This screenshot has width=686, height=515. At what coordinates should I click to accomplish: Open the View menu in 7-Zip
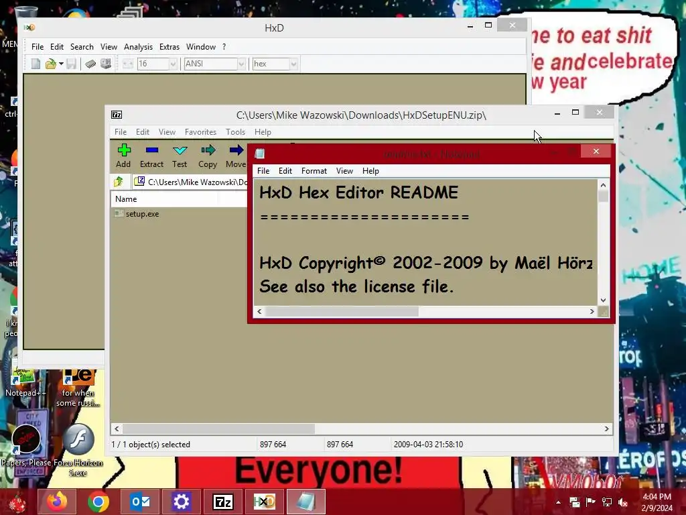click(167, 132)
